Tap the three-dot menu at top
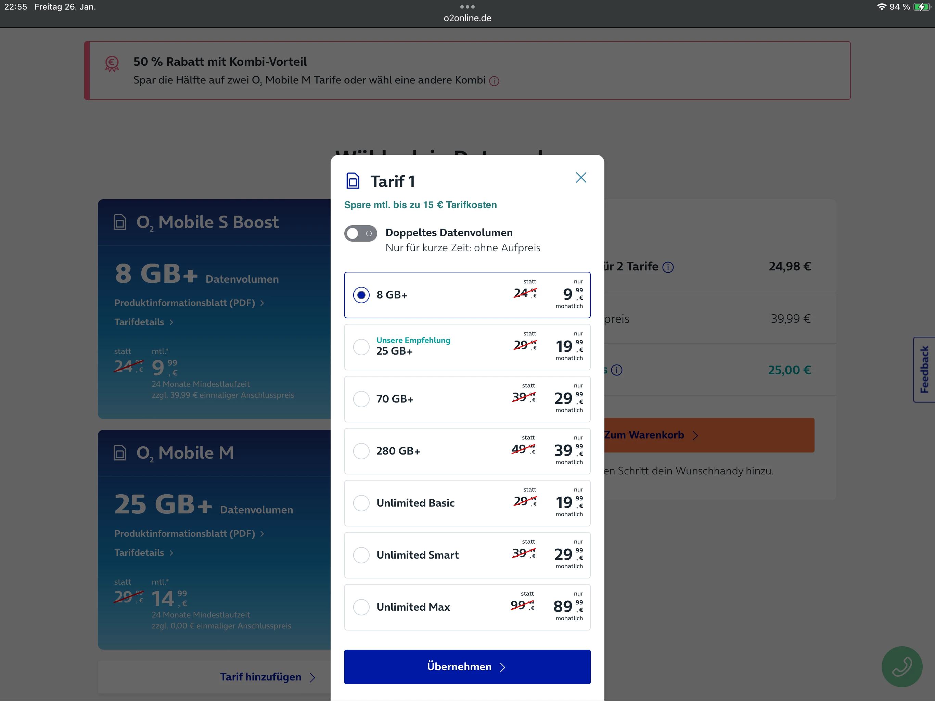 467,7
